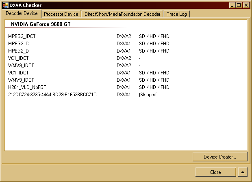Viewport: 252px width, 182px height.
Task: Open the DirectShow/MediaFoundation Decoder tab
Action: point(122,14)
